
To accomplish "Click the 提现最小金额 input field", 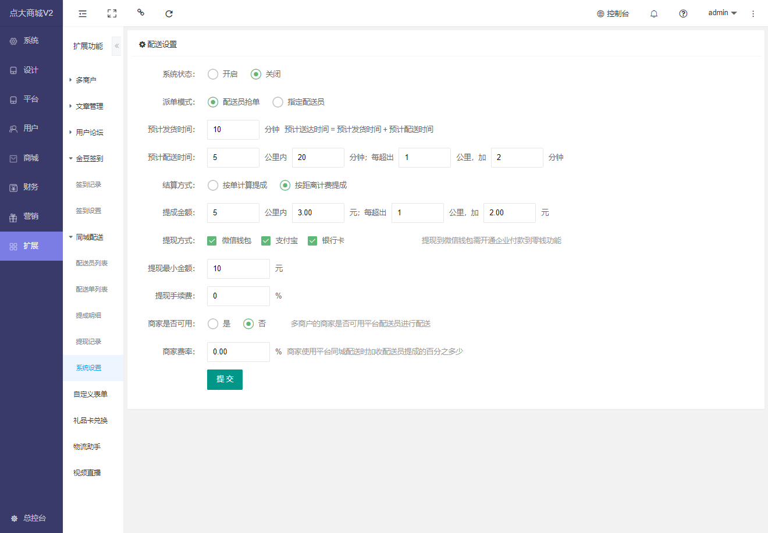I will click(239, 269).
